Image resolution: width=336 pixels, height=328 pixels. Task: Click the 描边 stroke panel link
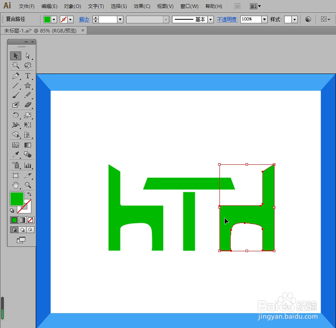[x=84, y=20]
